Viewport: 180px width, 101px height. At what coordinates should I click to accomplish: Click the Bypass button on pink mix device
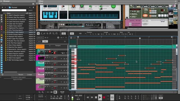point(145,23)
